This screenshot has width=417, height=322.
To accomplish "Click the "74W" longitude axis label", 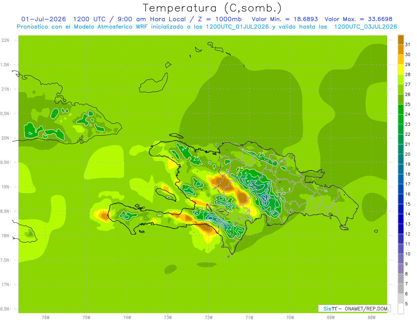I will click(127, 317).
